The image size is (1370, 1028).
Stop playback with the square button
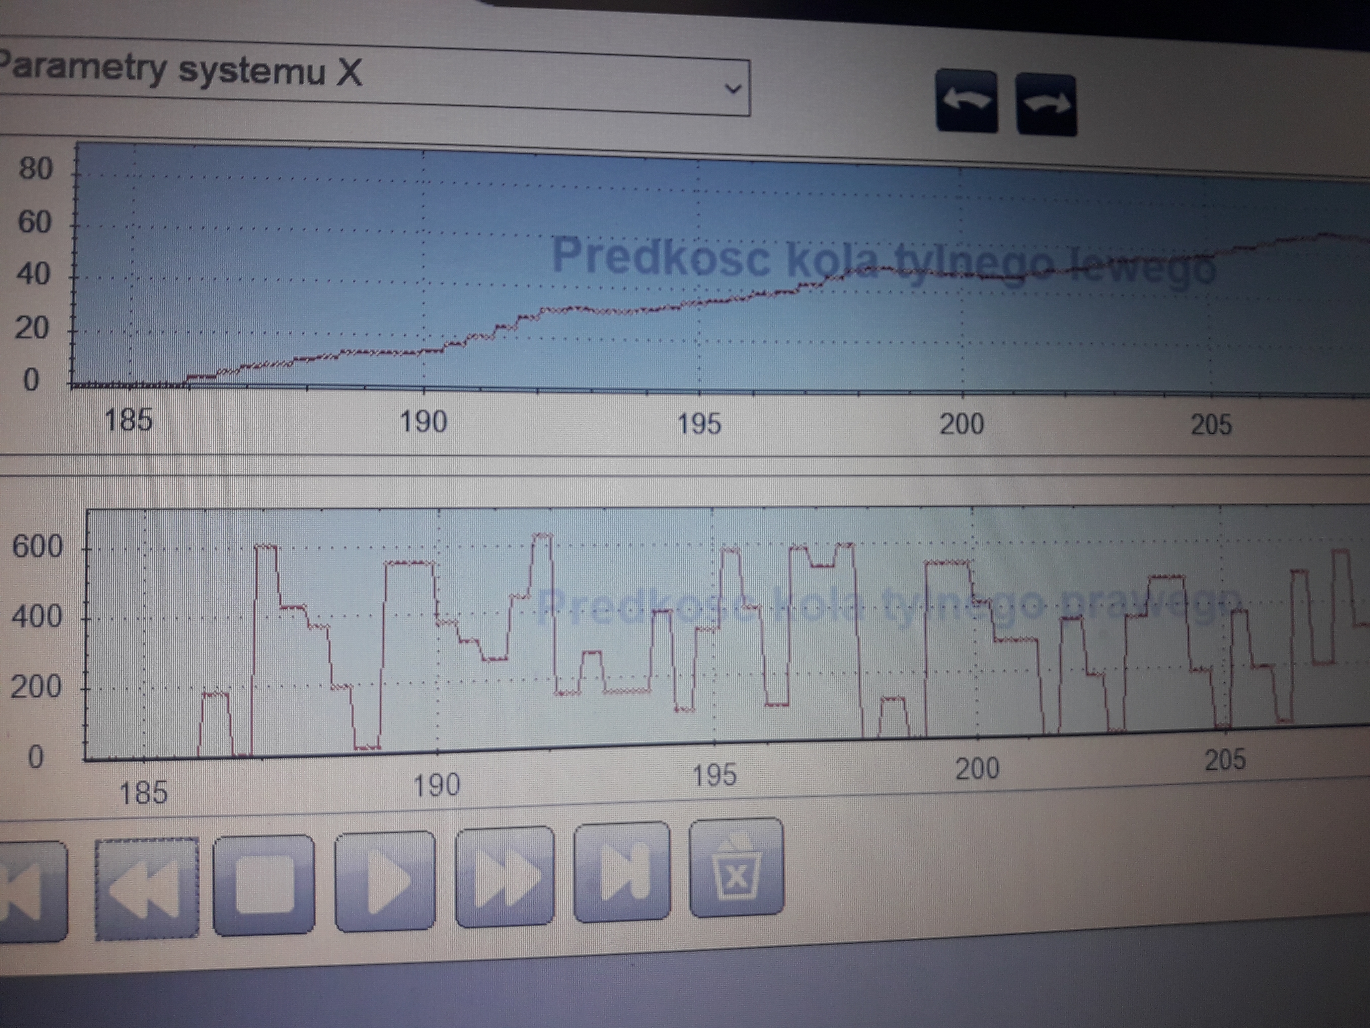(x=263, y=885)
